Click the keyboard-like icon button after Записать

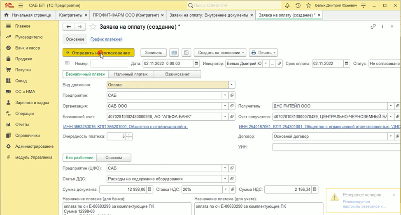tap(174, 53)
